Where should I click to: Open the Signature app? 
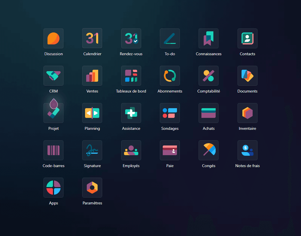click(x=92, y=150)
